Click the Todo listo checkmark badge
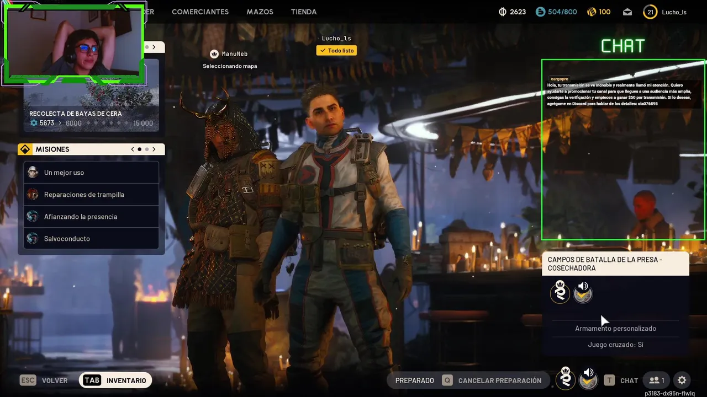The image size is (707, 397). (336, 50)
